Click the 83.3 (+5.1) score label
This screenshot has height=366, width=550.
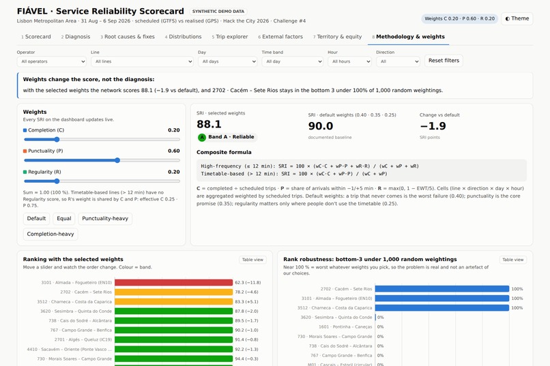(246, 301)
